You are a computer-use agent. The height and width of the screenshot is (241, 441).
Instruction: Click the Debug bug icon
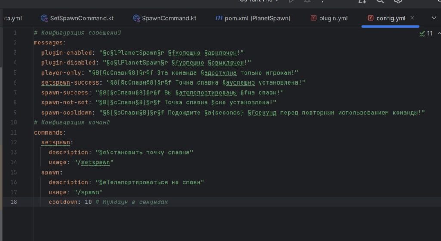pos(307,1)
